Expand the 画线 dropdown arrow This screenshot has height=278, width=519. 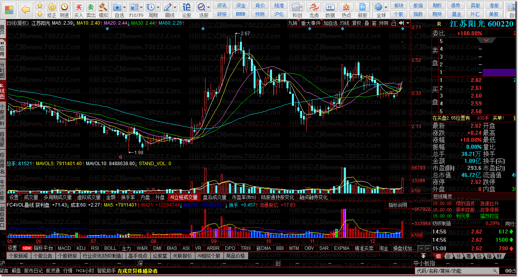(x=175, y=7)
